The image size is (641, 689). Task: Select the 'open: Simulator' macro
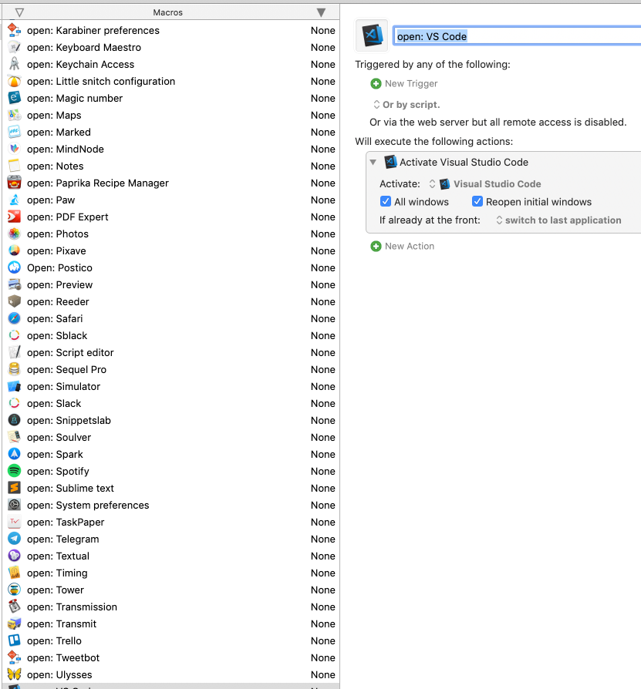pos(171,386)
